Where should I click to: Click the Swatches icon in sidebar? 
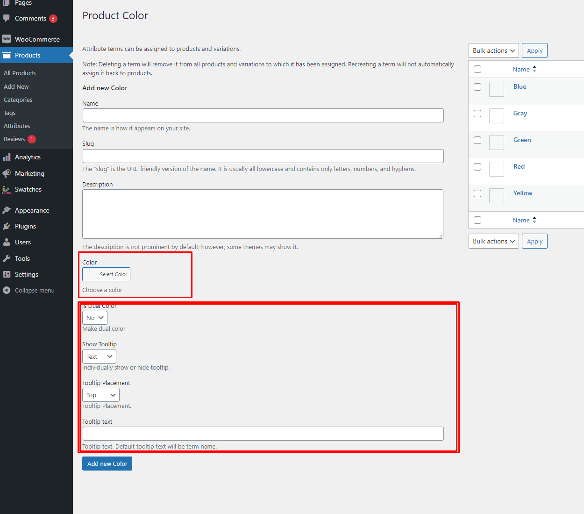coord(7,189)
